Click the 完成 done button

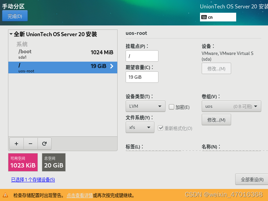[x=15, y=16]
